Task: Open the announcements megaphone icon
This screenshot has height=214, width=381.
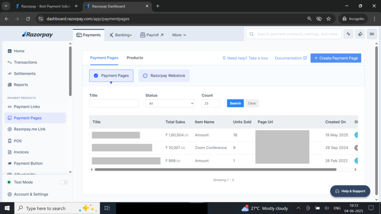Action: pos(360,34)
